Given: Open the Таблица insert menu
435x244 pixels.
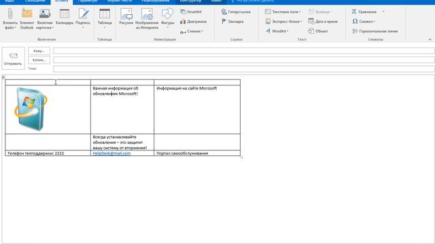Looking at the screenshot, I should coord(105,19).
